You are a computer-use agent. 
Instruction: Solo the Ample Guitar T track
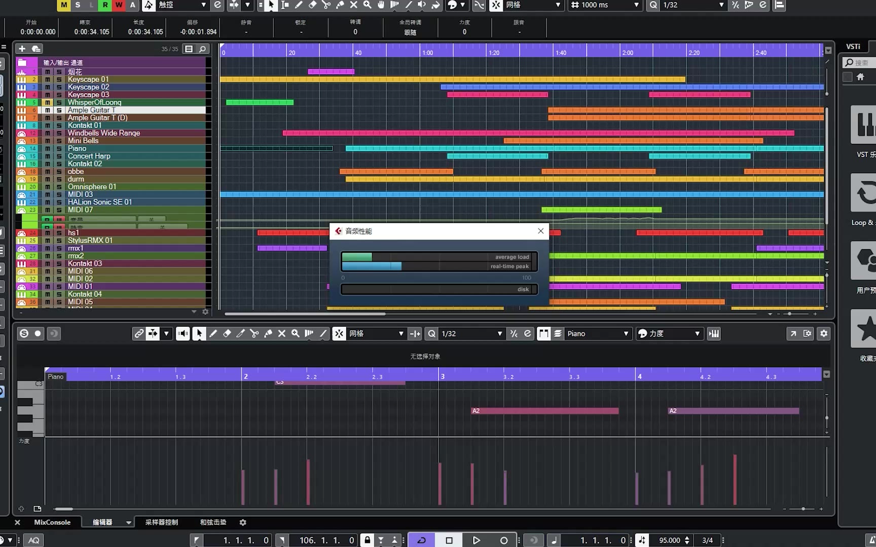click(59, 110)
